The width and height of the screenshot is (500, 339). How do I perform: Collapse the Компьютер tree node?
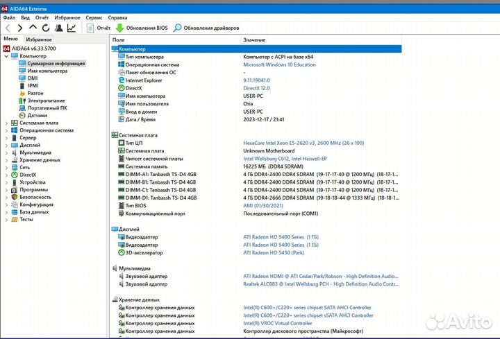[x=6, y=56]
